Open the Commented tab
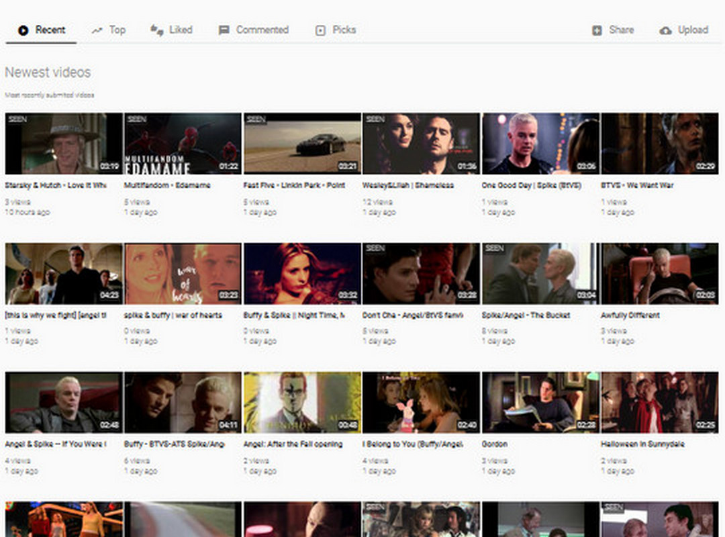725x537 pixels. pos(262,30)
